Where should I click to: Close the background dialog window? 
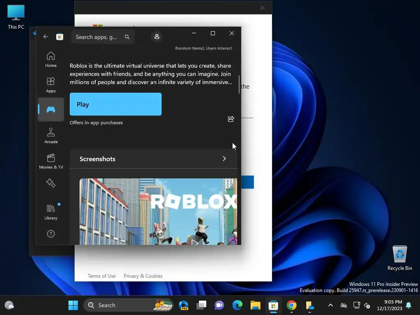point(262,8)
